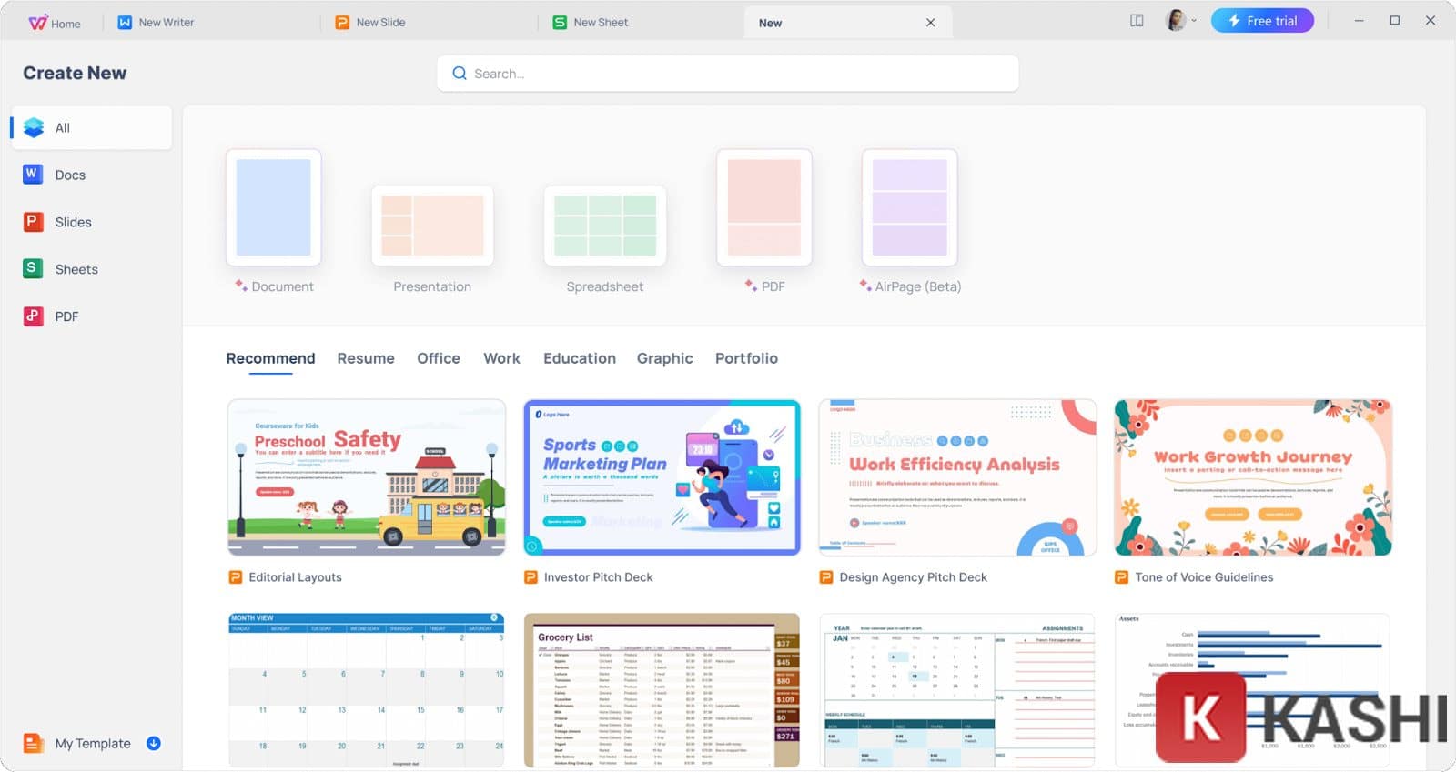Image resolution: width=1456 pixels, height=772 pixels.
Task: Click the sparkle AI icon next to AirPage label
Action: tap(865, 285)
